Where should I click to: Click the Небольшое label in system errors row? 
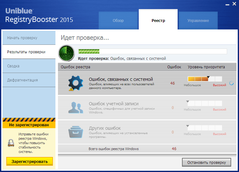[192, 85]
